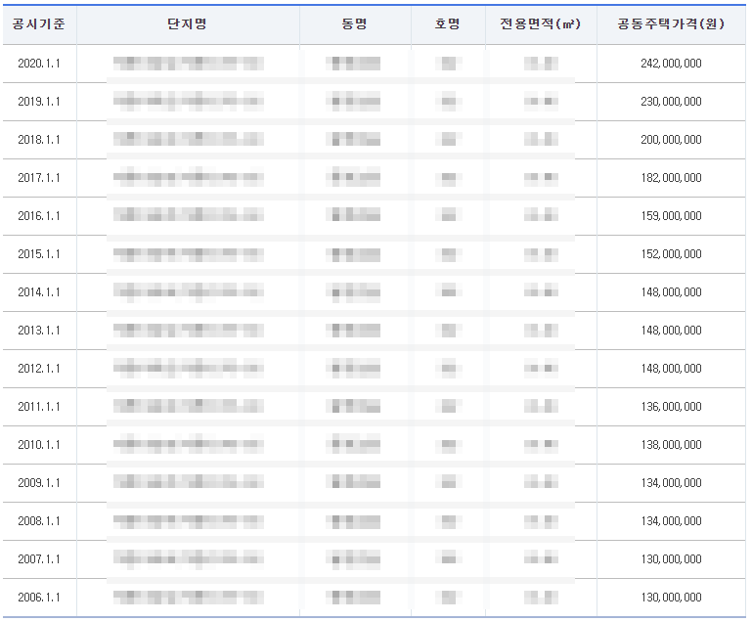
Task: Click the 2007.1.1 row price 130,000,000
Action: tap(671, 559)
